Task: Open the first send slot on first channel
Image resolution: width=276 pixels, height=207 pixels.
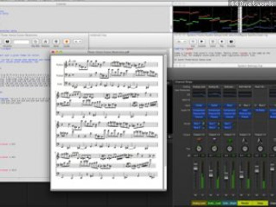Action: [x=197, y=123]
